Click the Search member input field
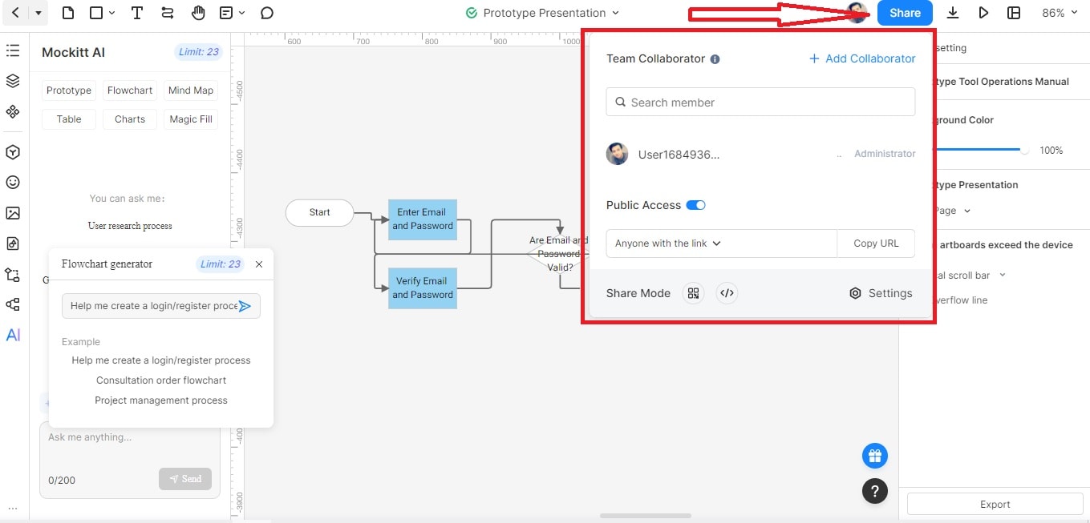 pyautogui.click(x=760, y=103)
